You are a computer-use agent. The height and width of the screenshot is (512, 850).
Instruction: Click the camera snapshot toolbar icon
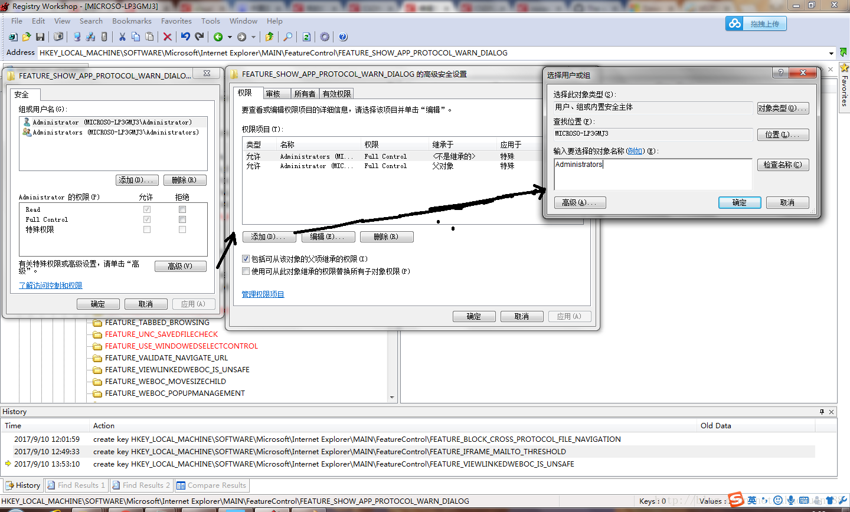point(58,37)
